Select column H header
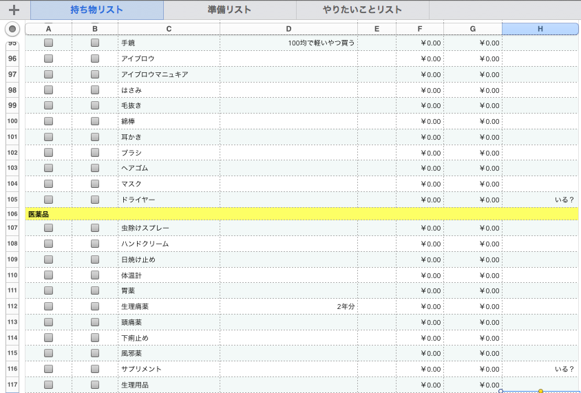The height and width of the screenshot is (393, 581). (540, 28)
